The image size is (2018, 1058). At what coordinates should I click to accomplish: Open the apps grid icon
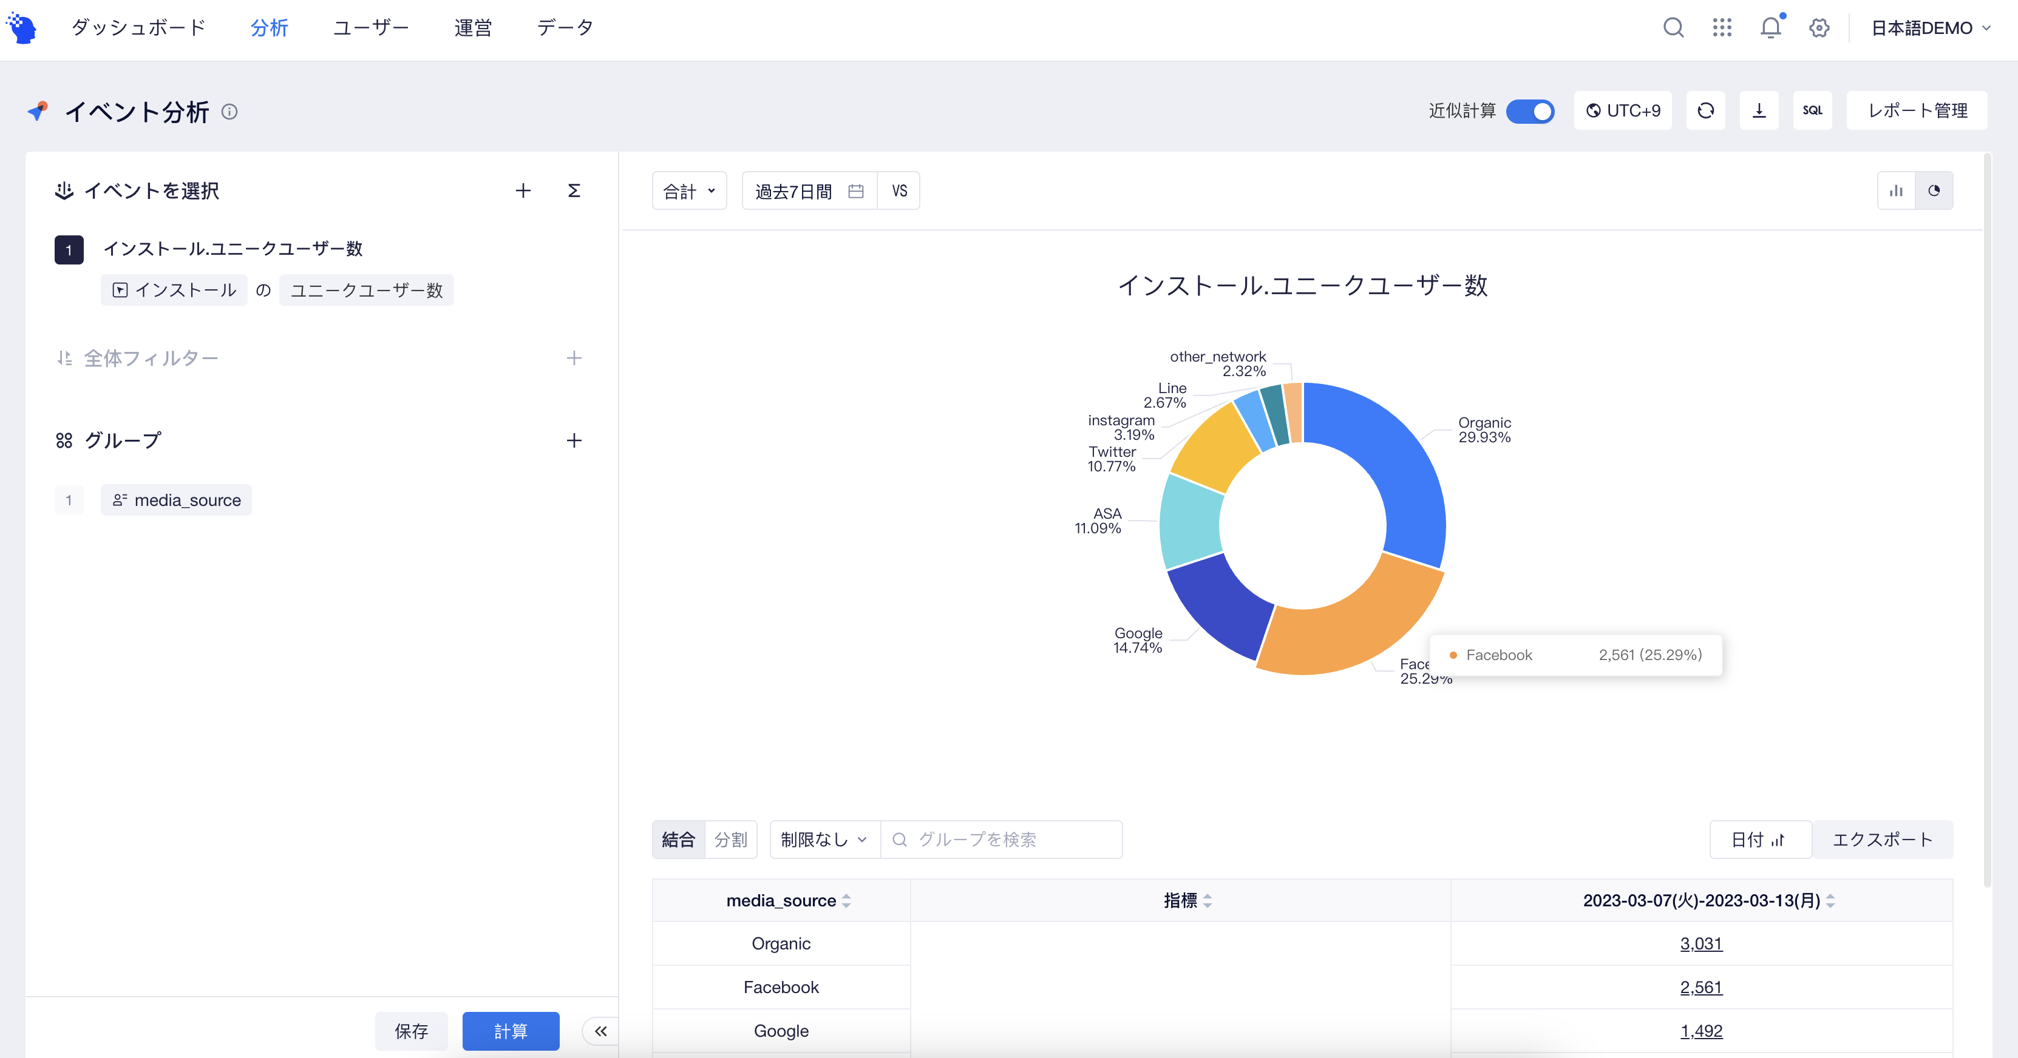(x=1722, y=28)
